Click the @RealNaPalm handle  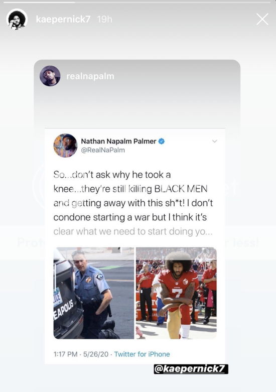click(103, 150)
